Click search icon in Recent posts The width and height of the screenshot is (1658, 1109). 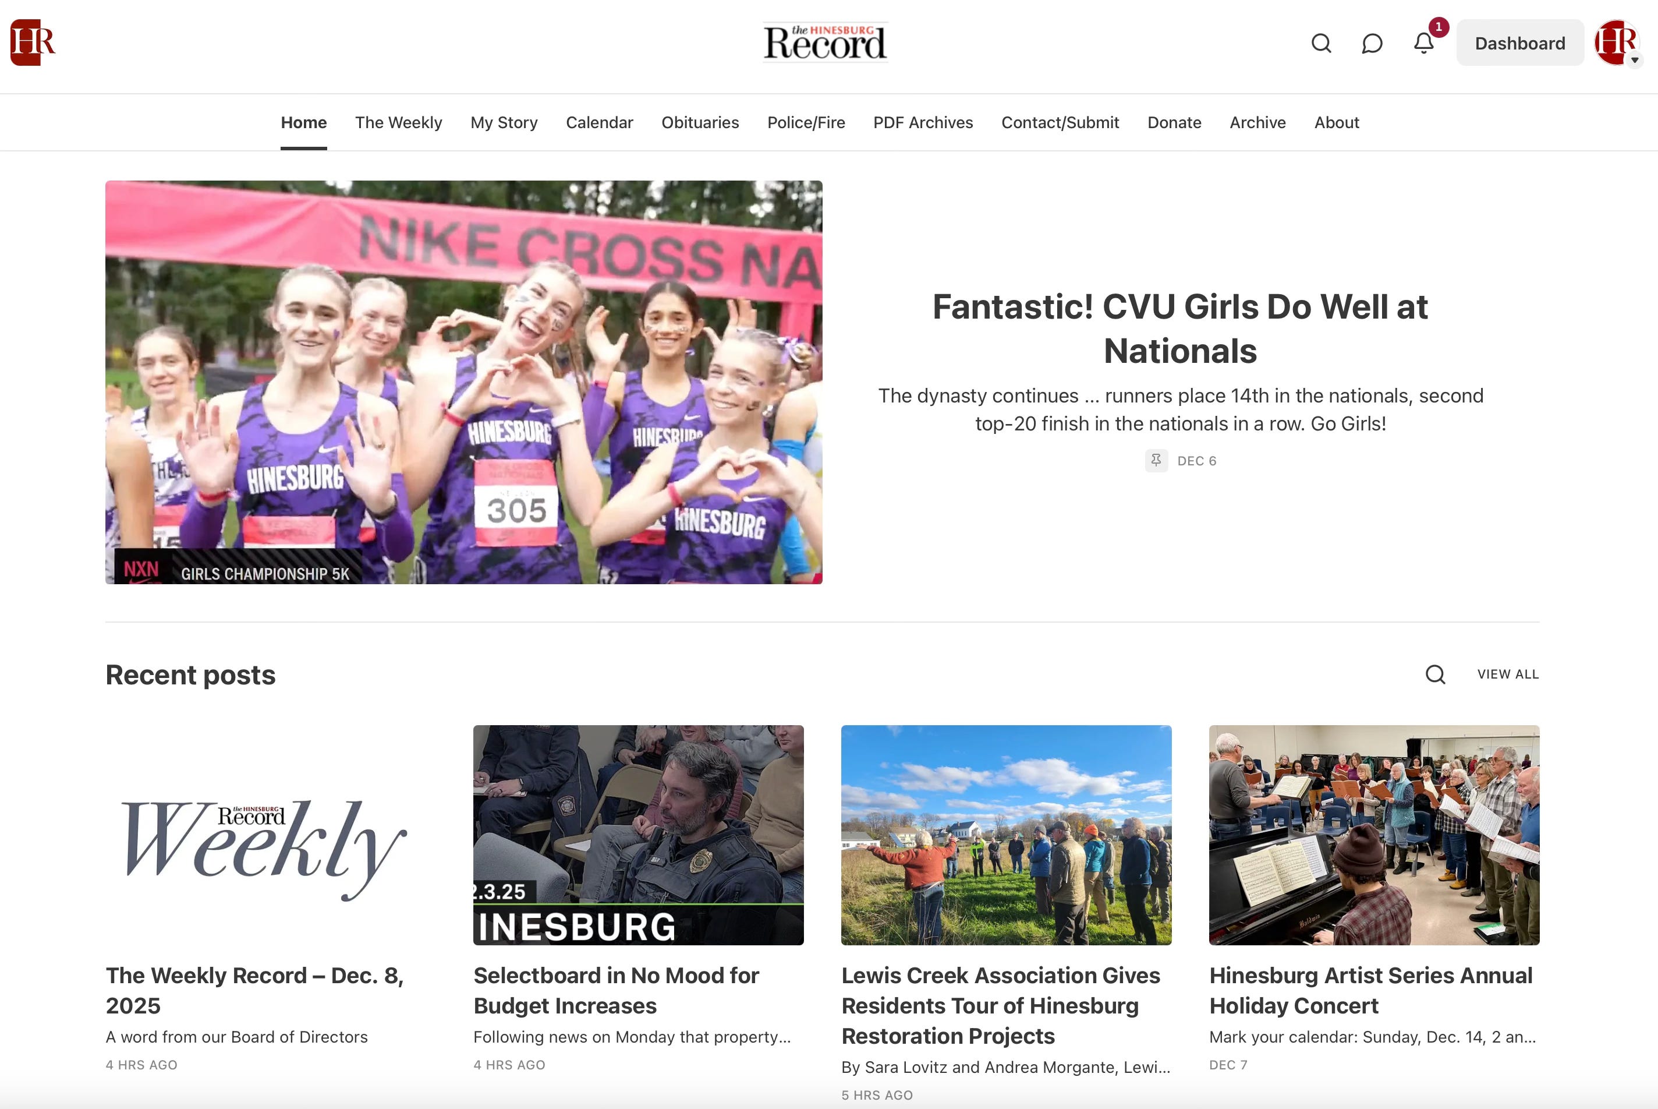(1434, 674)
